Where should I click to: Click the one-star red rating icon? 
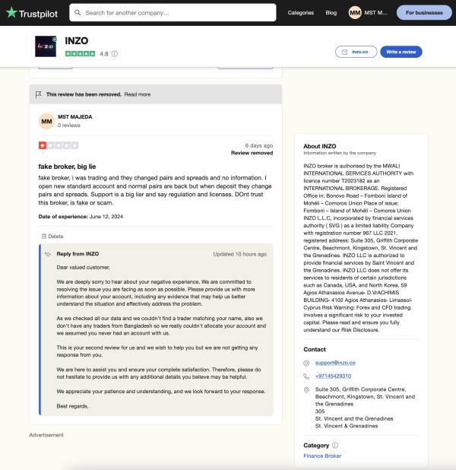click(x=43, y=145)
